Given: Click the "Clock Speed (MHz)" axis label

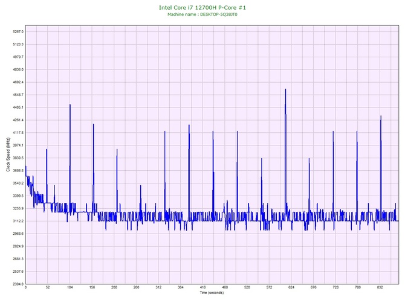Looking at the screenshot, I should click(x=8, y=155).
